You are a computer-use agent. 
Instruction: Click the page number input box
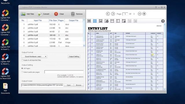pyautogui.click(x=125, y=14)
